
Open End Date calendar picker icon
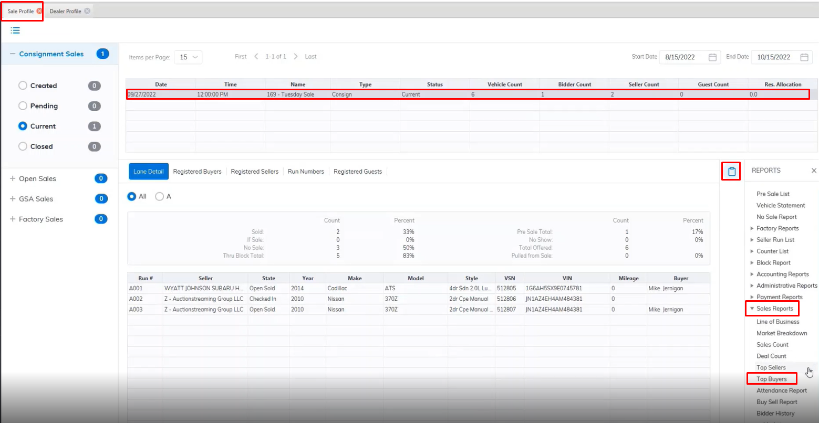(804, 57)
